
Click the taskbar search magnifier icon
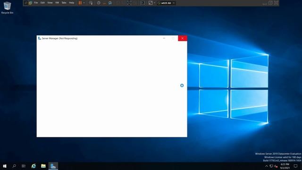(x=14, y=166)
